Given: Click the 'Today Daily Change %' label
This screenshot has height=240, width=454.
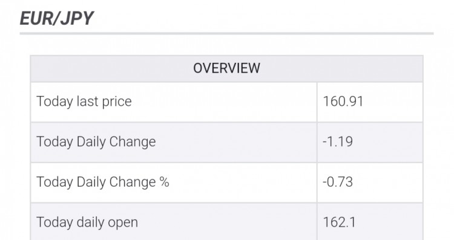Looking at the screenshot, I should tap(102, 182).
